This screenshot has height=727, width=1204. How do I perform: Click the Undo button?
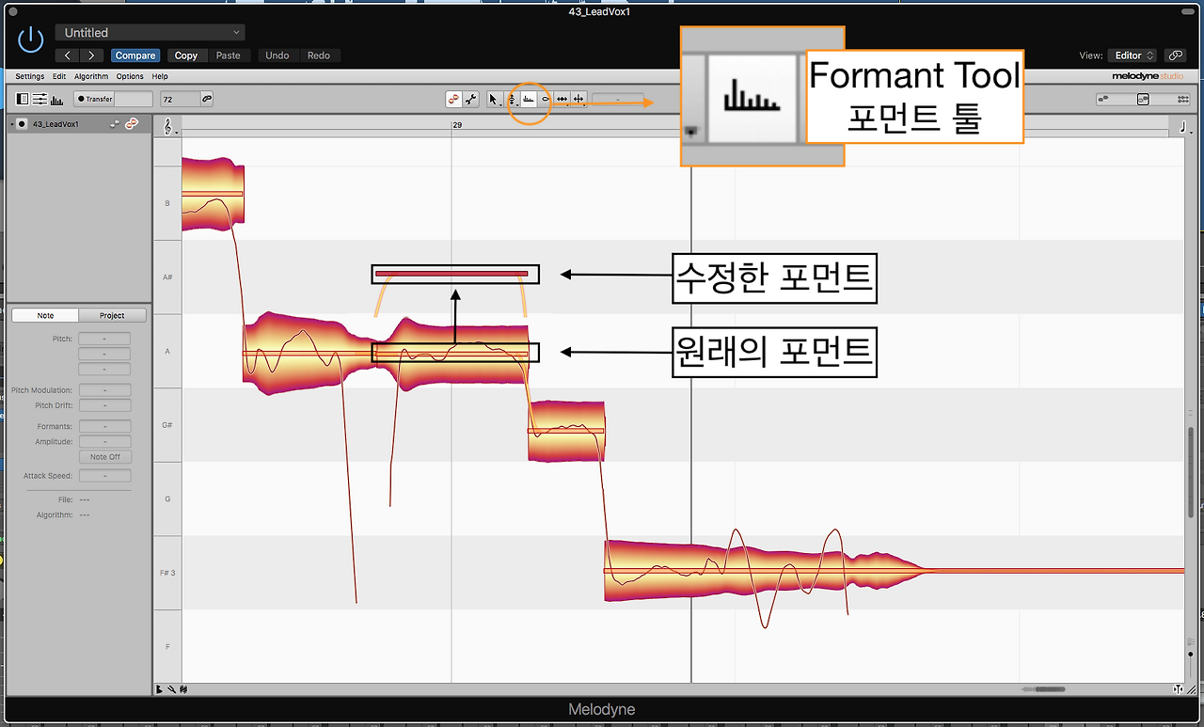[x=277, y=55]
